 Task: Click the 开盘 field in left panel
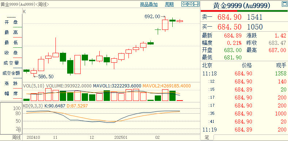11,22
